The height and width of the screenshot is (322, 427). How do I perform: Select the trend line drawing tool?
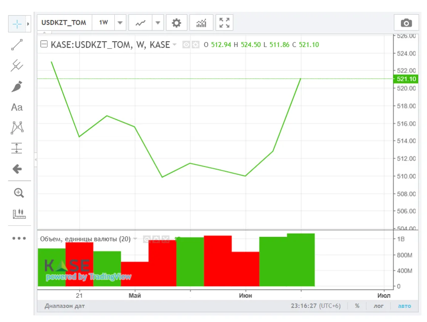[x=17, y=45]
